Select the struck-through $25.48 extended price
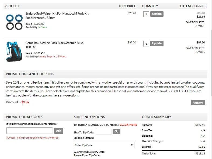 (x=201, y=13)
